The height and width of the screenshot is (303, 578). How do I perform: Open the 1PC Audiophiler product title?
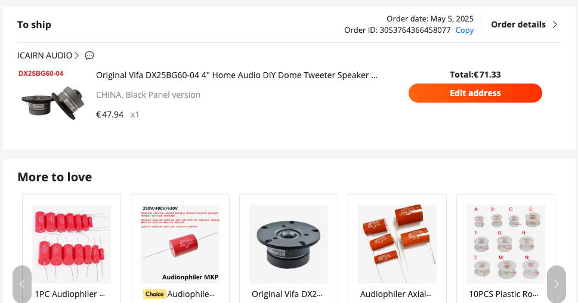point(70,294)
